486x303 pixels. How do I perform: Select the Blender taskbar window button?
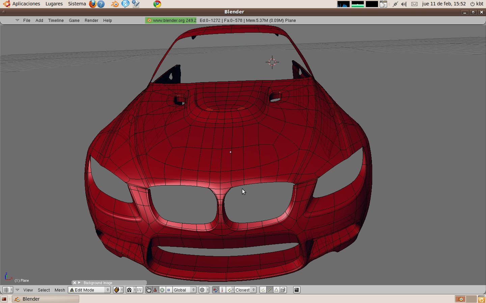coord(46,299)
